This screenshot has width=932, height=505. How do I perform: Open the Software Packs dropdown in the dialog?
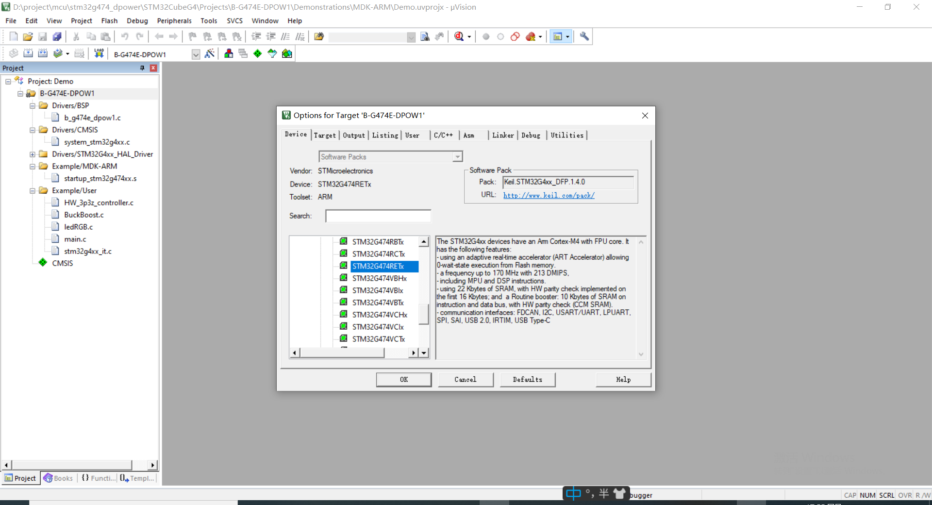[x=457, y=157]
